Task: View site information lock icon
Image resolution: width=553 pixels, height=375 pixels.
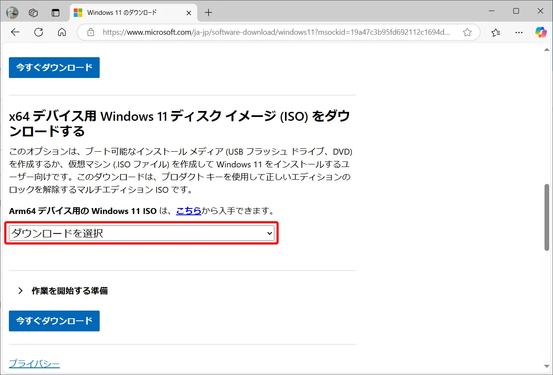Action: point(90,32)
